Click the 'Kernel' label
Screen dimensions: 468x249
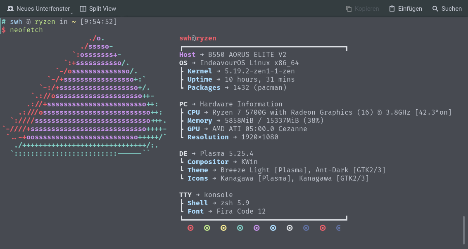(x=200, y=71)
